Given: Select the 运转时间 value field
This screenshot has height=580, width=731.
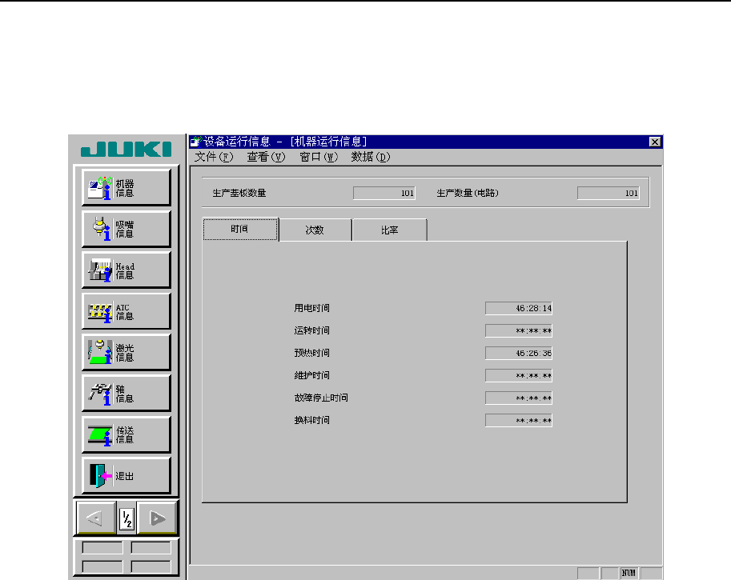Looking at the screenshot, I should 518,330.
